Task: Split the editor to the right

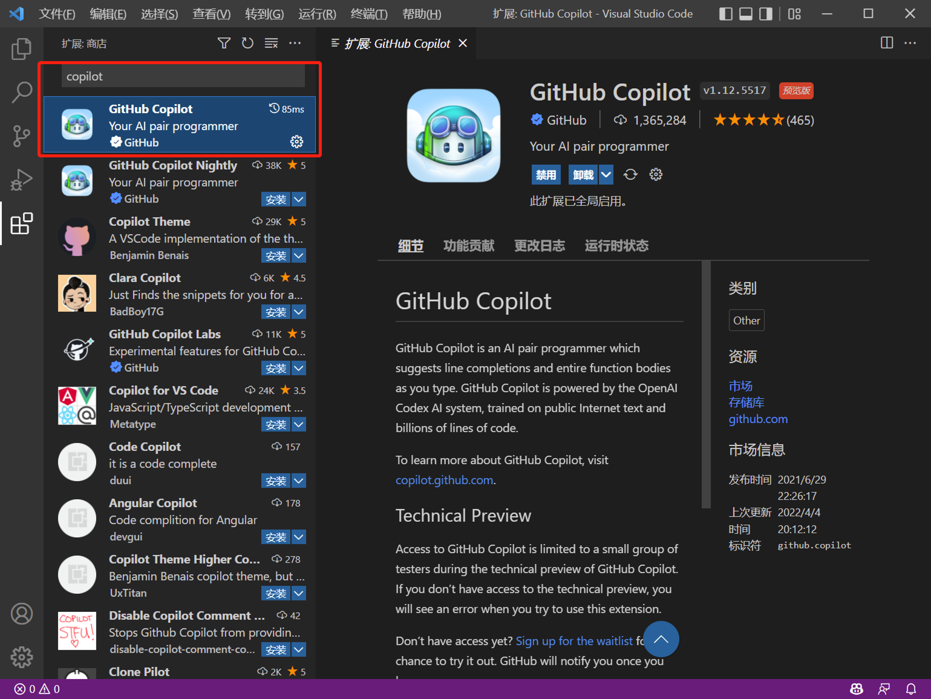Action: [x=887, y=43]
